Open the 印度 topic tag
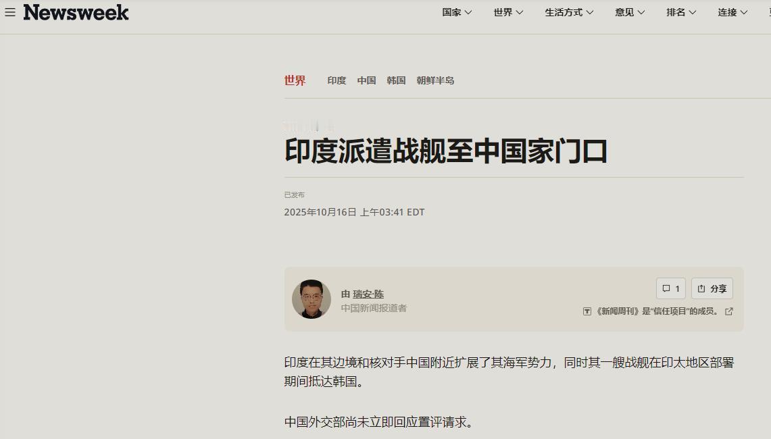The image size is (771, 439). tap(337, 80)
